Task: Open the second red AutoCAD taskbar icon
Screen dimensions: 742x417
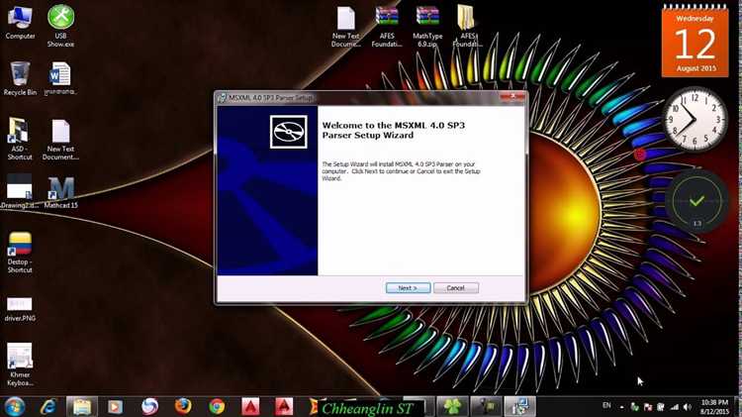Action: tap(284, 406)
